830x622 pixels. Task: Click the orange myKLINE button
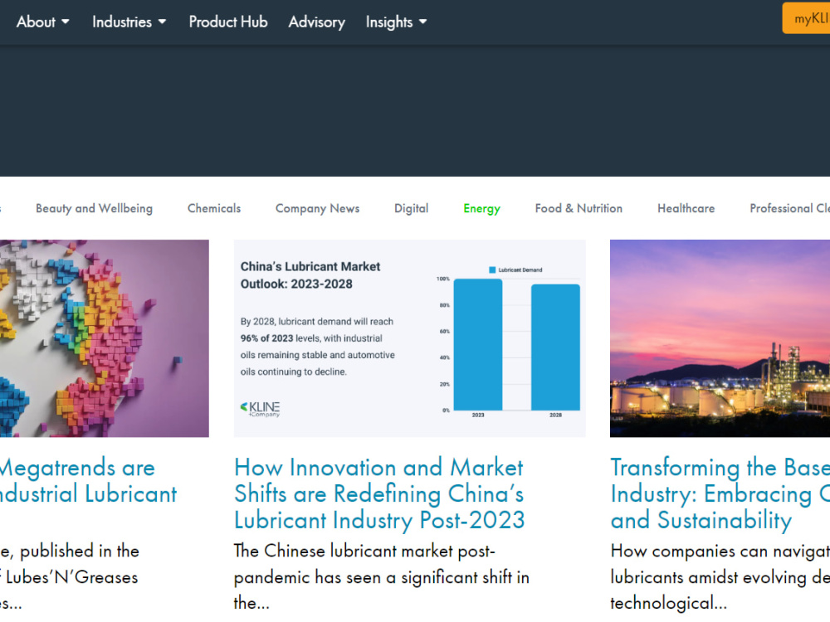point(806,18)
